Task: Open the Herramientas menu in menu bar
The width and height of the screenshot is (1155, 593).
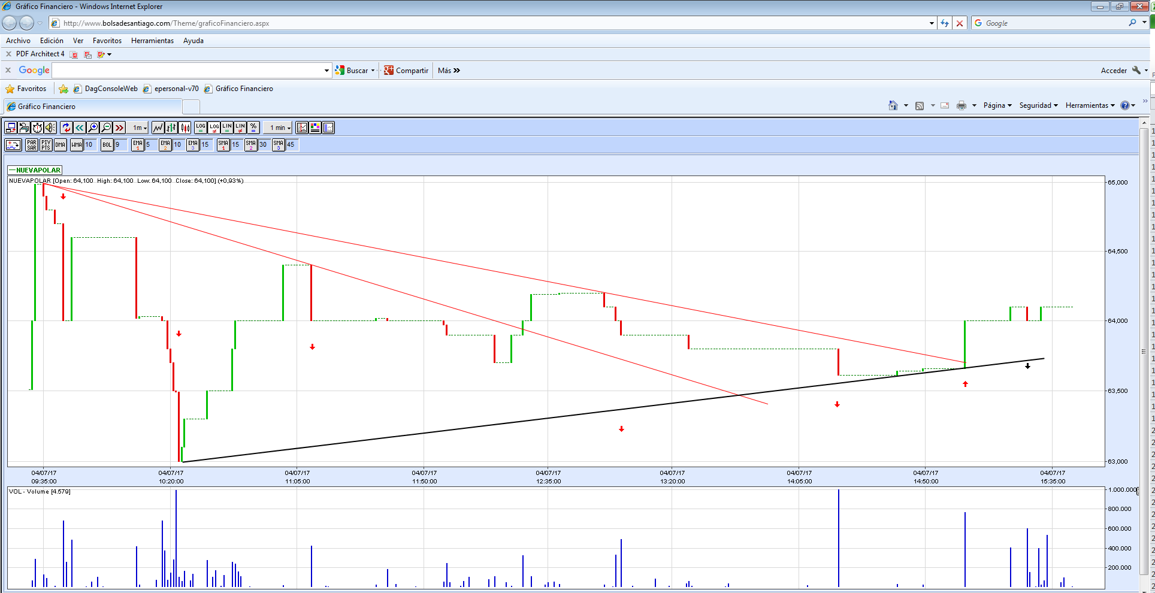Action: [x=152, y=41]
